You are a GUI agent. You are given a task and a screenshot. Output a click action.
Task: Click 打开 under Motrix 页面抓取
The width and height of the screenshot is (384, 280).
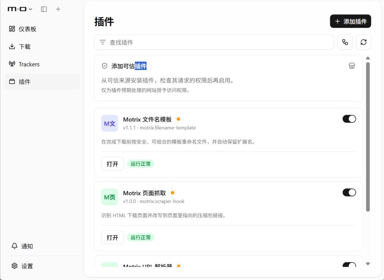112,237
